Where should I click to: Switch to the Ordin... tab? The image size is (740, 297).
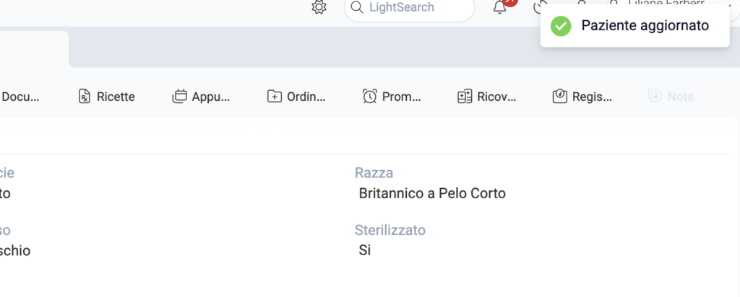296,97
